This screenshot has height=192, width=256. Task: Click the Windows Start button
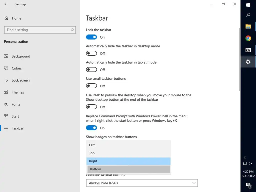248,5
